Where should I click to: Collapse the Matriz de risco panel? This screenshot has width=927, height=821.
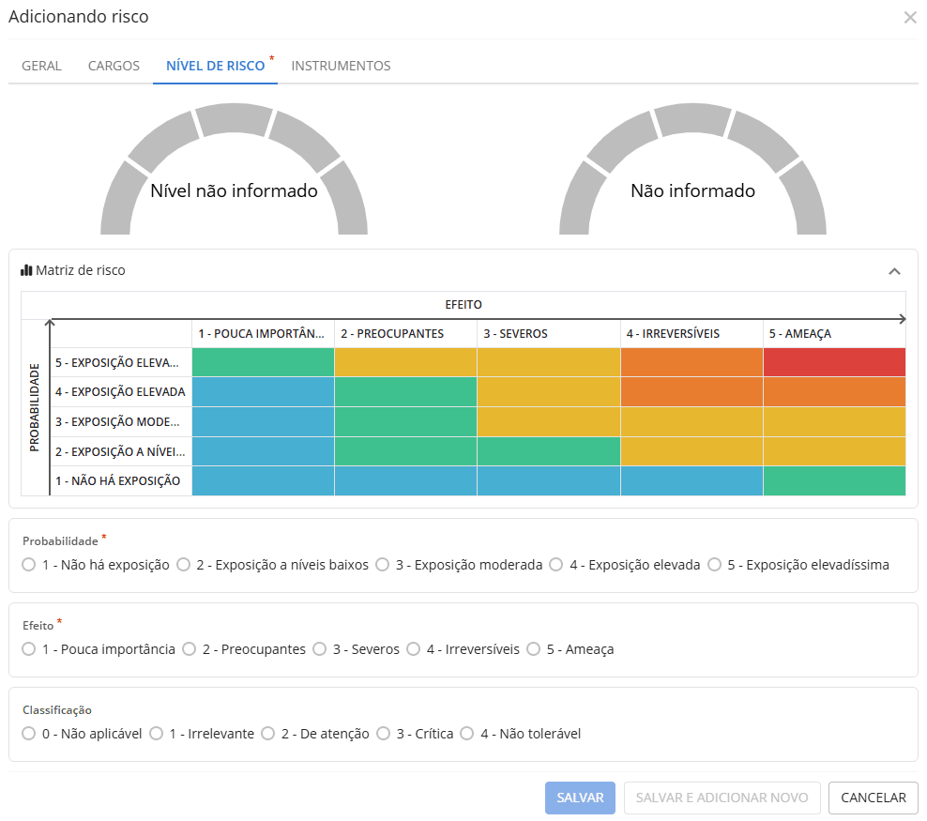coord(894,271)
